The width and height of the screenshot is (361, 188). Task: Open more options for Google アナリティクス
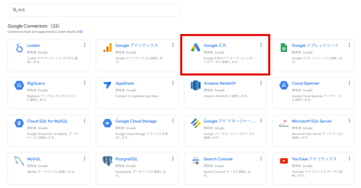coord(173,45)
